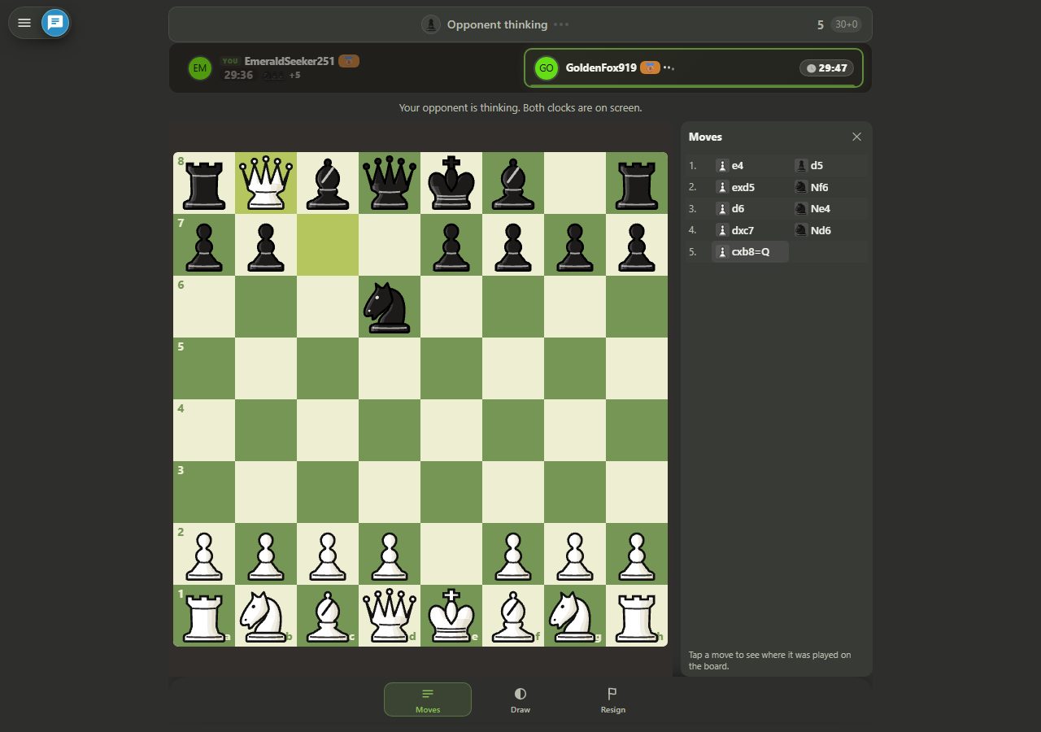This screenshot has width=1041, height=732.
Task: Select the white queen on b8
Action: point(266,183)
